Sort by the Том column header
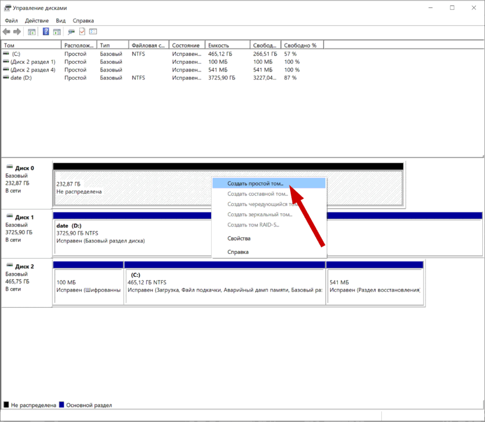The height and width of the screenshot is (422, 485). (31, 45)
